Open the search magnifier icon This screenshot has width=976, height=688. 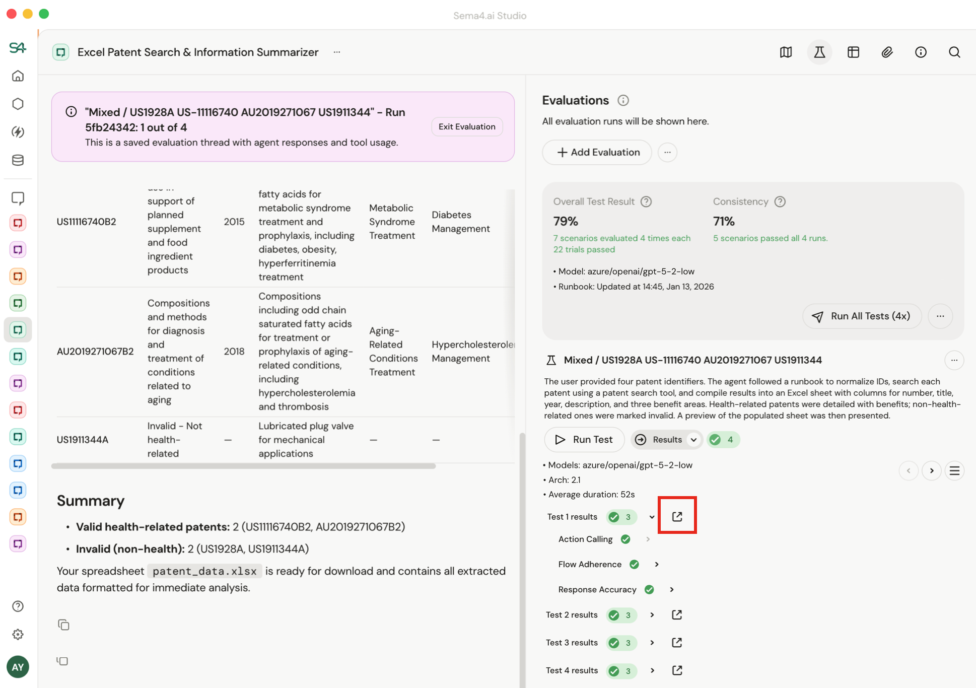(954, 52)
